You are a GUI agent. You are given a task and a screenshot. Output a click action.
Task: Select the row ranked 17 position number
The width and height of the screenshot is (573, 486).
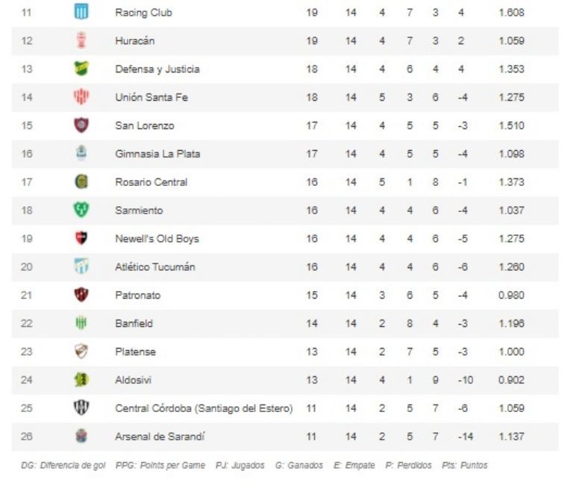tap(27, 182)
